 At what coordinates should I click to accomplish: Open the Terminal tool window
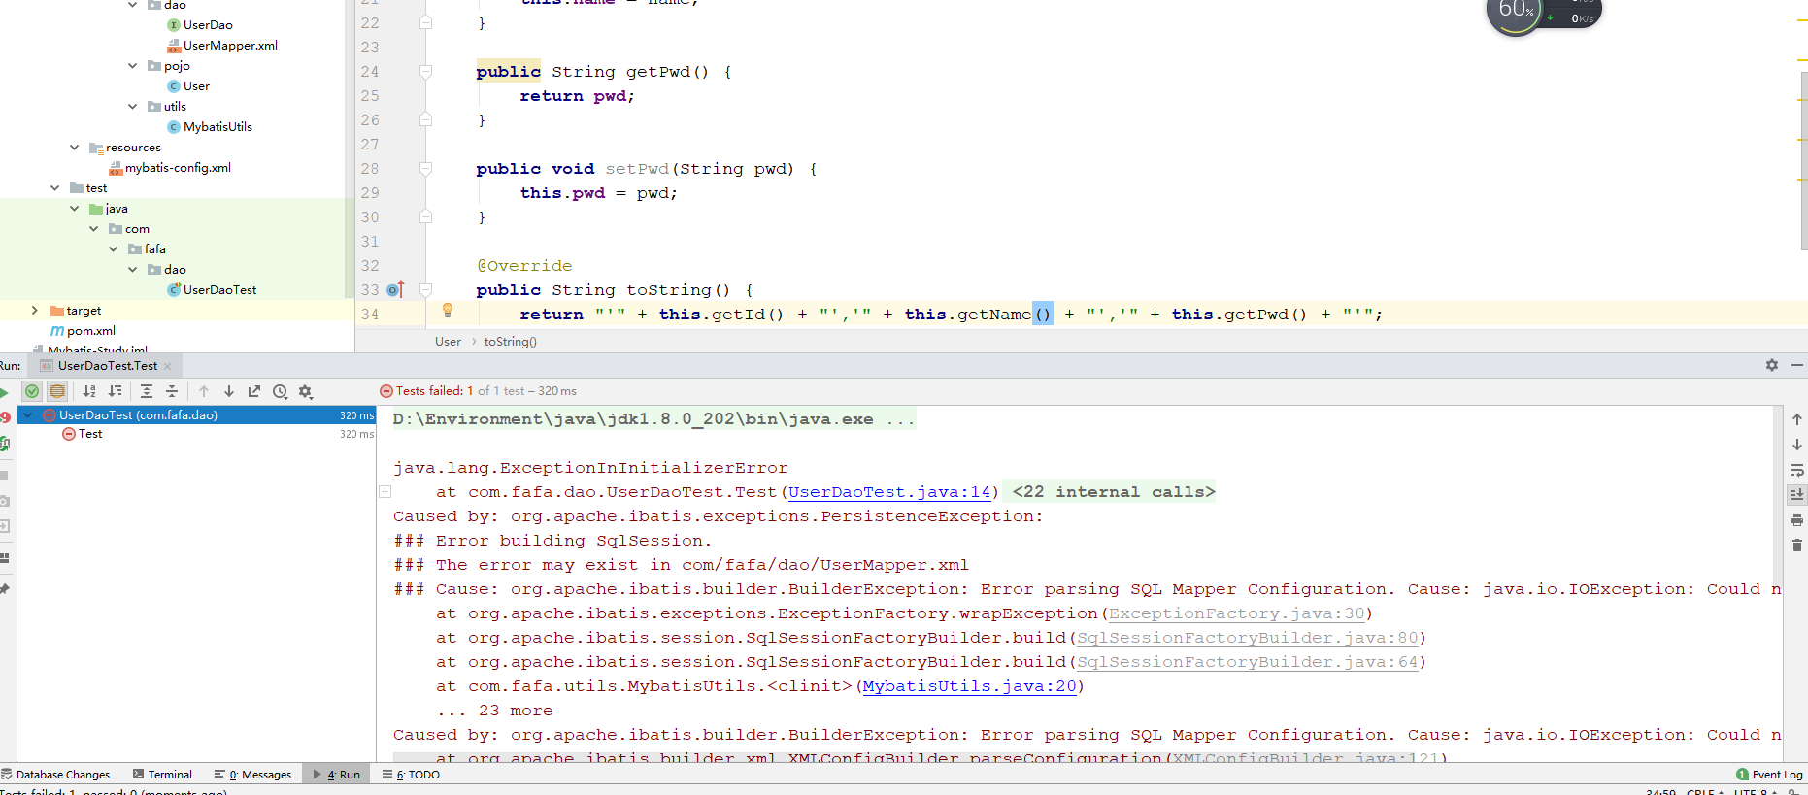click(x=162, y=775)
